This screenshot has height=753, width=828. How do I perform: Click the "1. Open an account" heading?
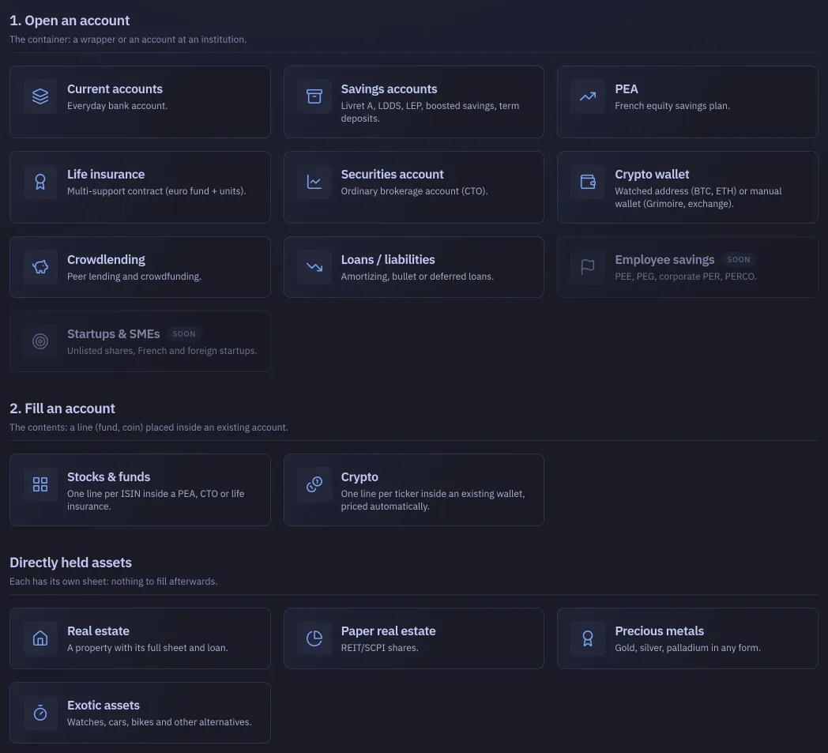pyautogui.click(x=70, y=21)
